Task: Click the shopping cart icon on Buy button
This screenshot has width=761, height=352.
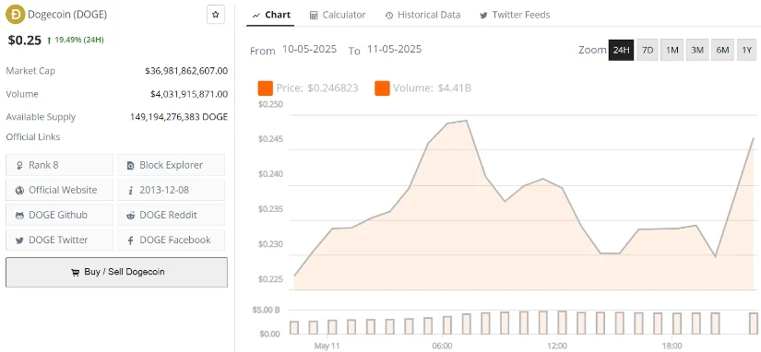Action: (76, 273)
